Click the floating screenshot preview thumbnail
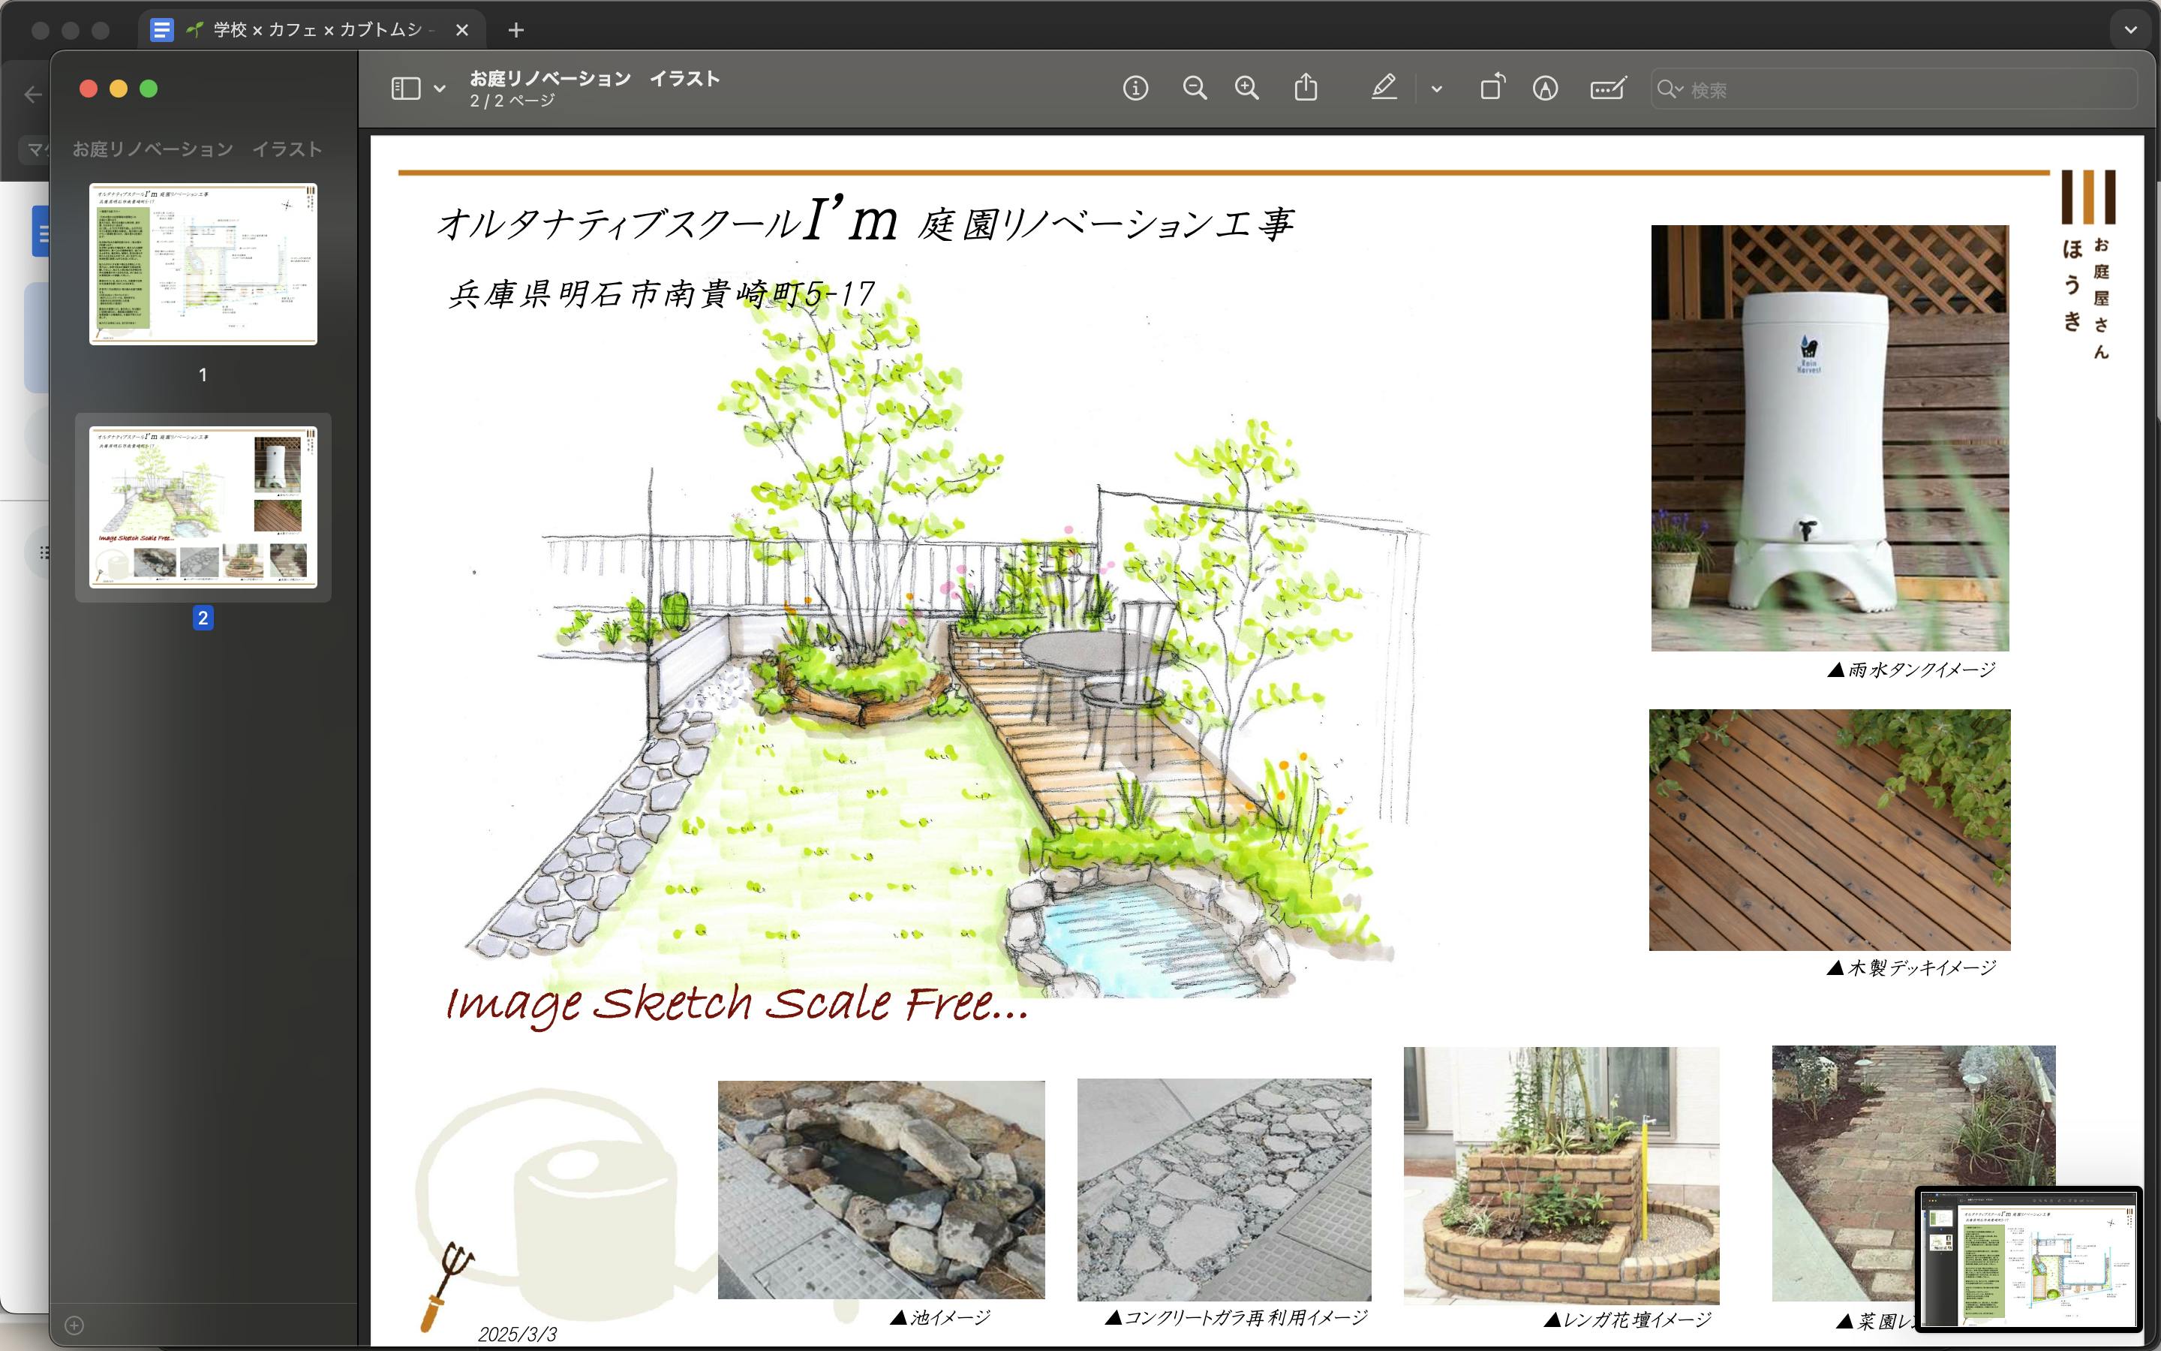This screenshot has width=2161, height=1351. (x=2028, y=1259)
